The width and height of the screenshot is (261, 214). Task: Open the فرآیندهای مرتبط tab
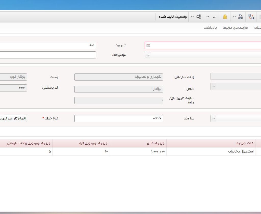click(x=235, y=27)
